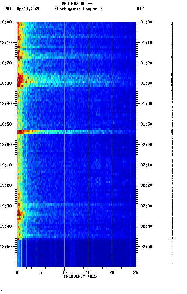This screenshot has width=187, height=294.
Task: Click the '25' frequency axis label
Action: point(136,273)
